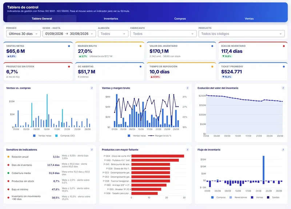View info icon of Flujo de inventario
291x209 pixels.
[x=283, y=149]
